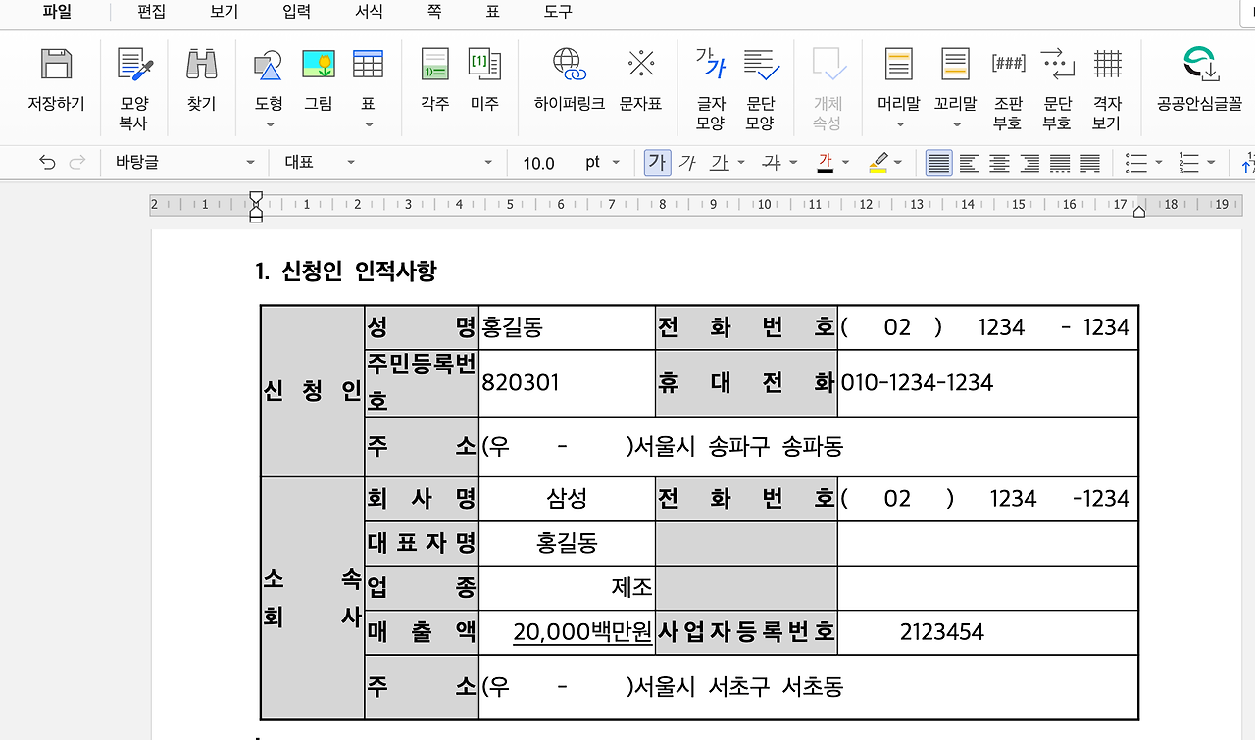The height and width of the screenshot is (740, 1255).
Task: Expand numbered list style arrow
Action: pos(1212,163)
